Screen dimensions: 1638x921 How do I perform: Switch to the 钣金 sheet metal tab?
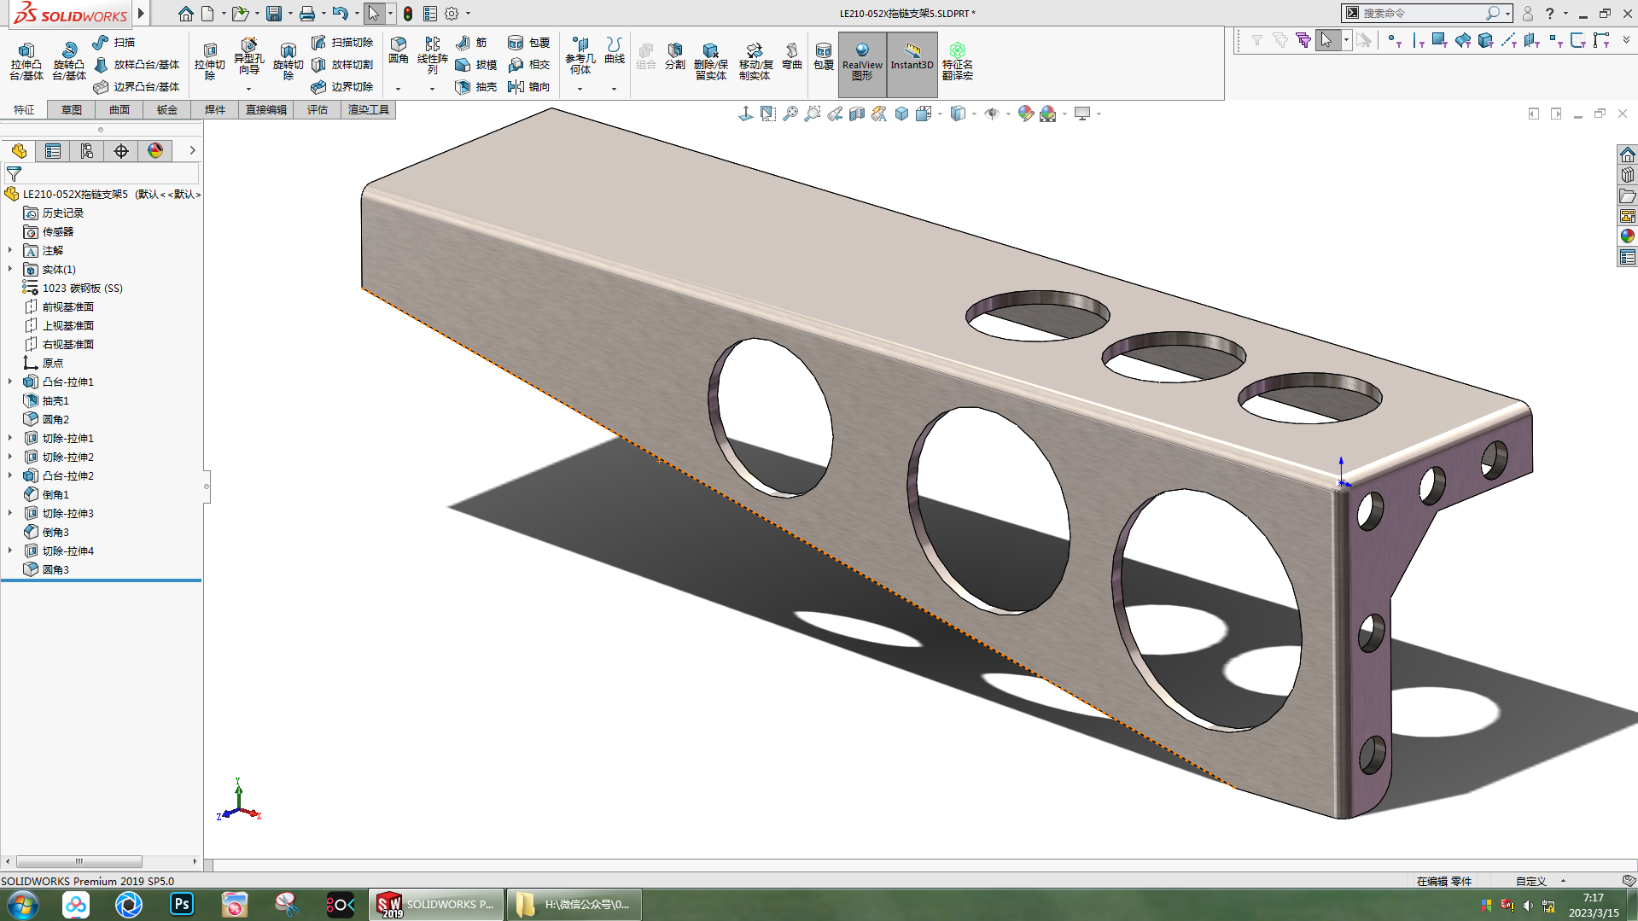(x=167, y=109)
